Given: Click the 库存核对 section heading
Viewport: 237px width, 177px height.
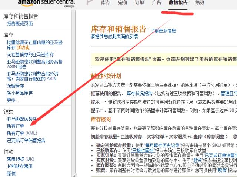Looking at the screenshot, I should click(x=101, y=120).
